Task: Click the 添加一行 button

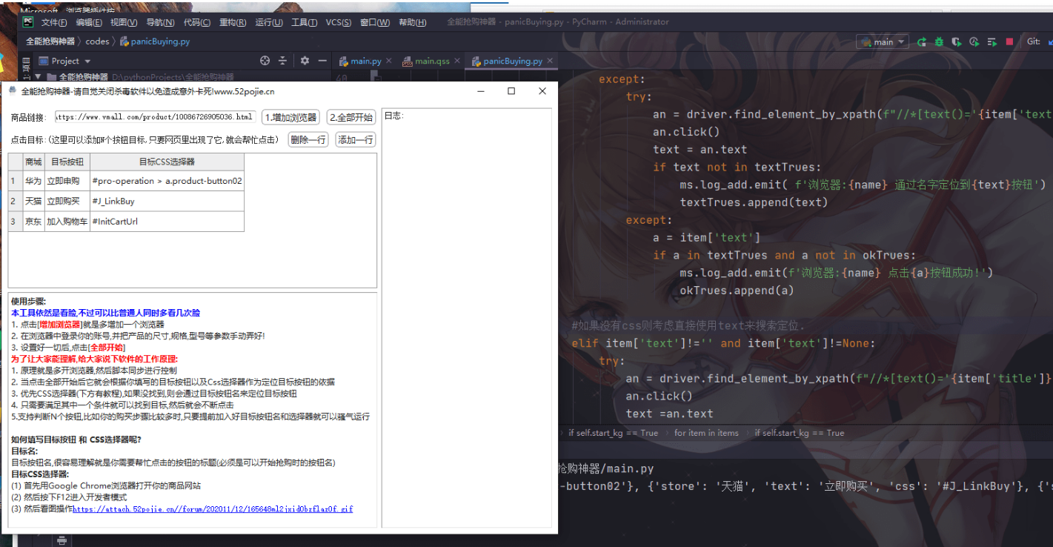Action: click(356, 139)
